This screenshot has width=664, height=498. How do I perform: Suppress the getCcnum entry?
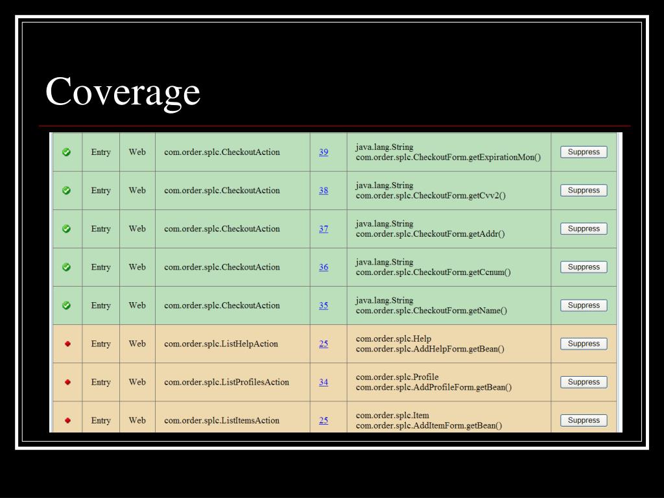[x=584, y=267]
